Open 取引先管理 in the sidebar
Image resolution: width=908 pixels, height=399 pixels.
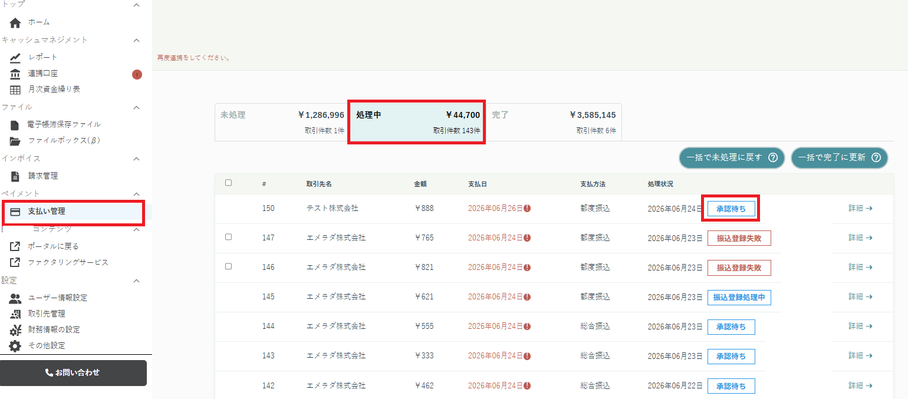tap(47, 314)
